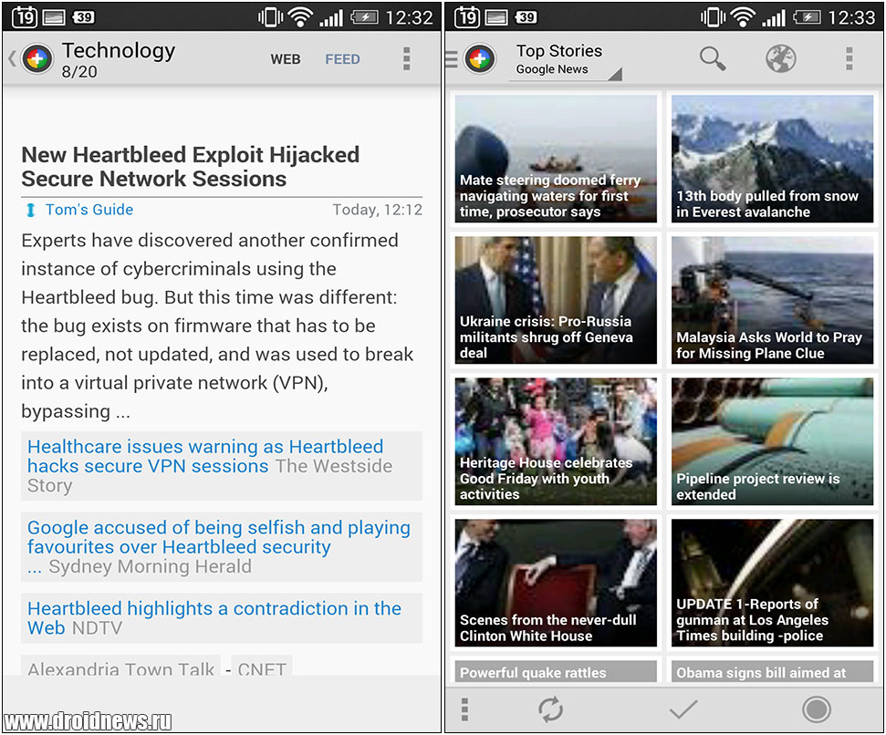The width and height of the screenshot is (886, 735).
Task: Tap Wi-Fi icon in left status bar
Action: pos(300,17)
